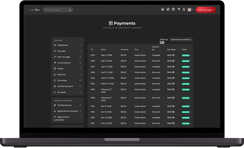244x148 pixels.
Task: Open messages via paper plane icon in header
Action: pyautogui.click(x=179, y=10)
